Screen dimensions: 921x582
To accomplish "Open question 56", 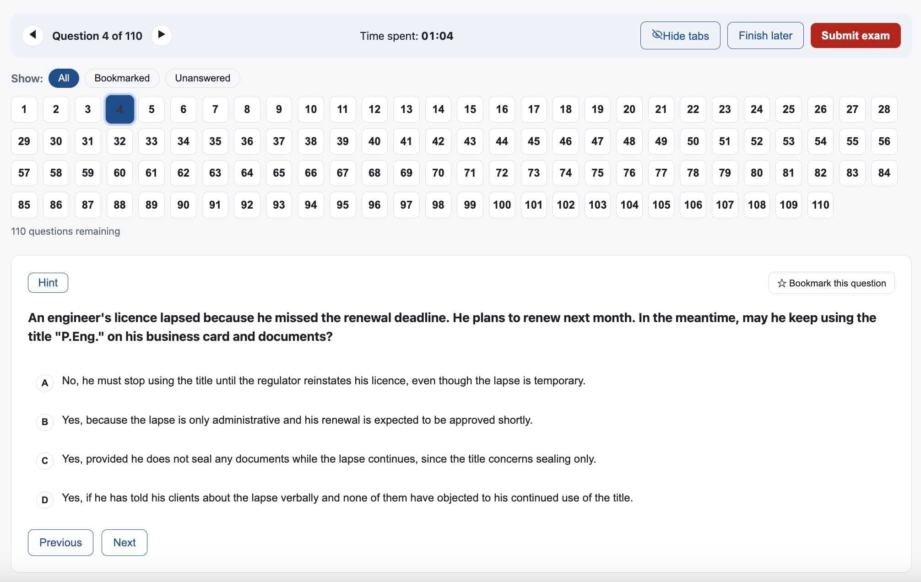I will click(x=884, y=141).
